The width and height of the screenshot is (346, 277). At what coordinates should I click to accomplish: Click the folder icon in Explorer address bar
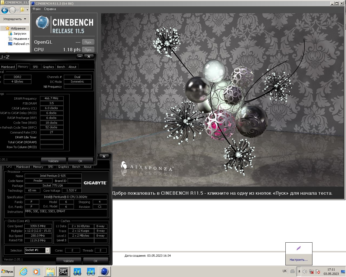(x=22, y=10)
